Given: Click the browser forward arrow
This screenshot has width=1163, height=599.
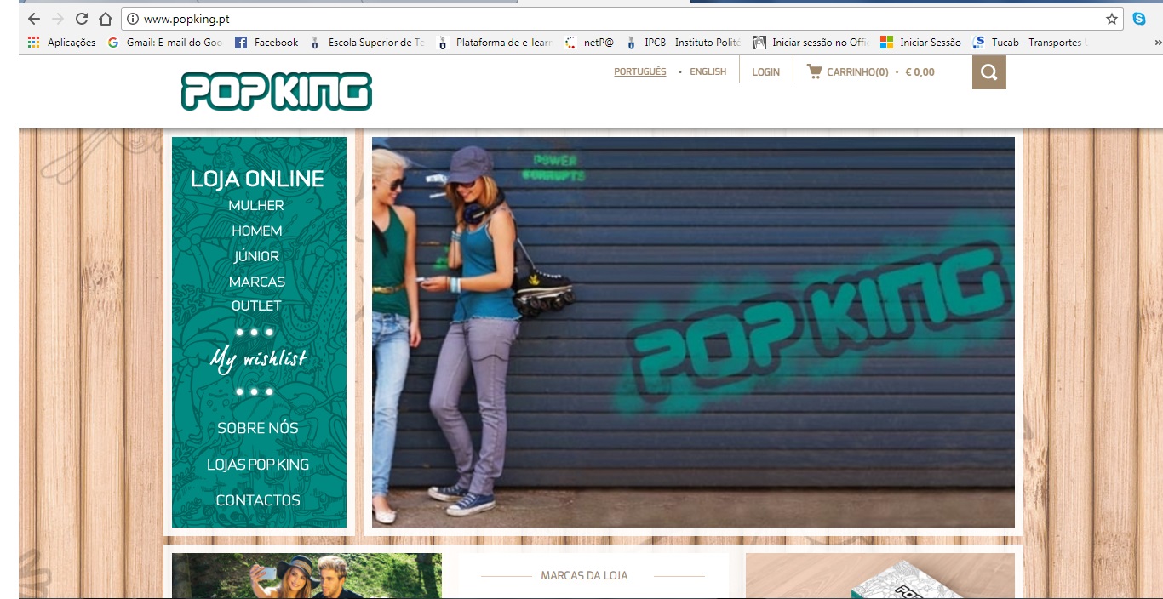Looking at the screenshot, I should click(58, 19).
